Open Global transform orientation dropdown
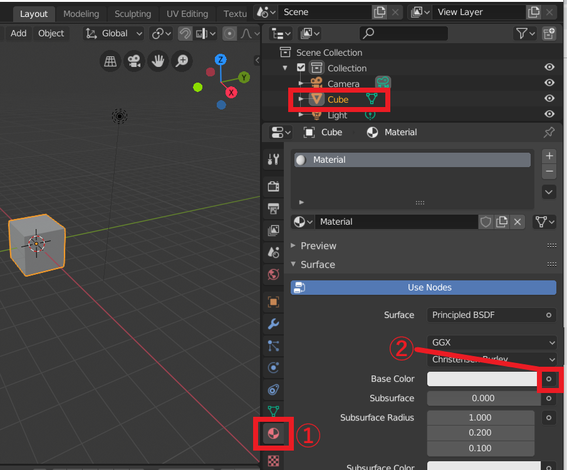Screen dimensions: 567x470 [x=113, y=34]
